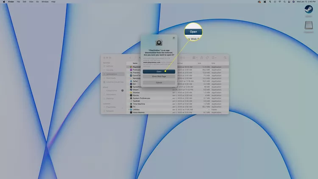Select the Time Machine app icon
The image size is (318, 179).
coord(131,103)
